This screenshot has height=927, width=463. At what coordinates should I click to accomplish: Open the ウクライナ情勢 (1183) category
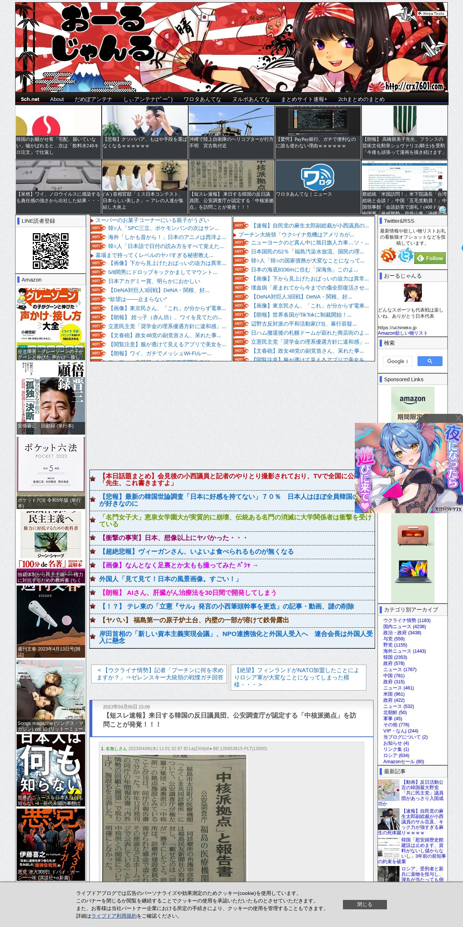click(x=407, y=620)
